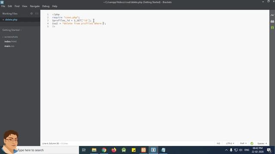The height and width of the screenshot is (154, 275).
Task: Click the green lint check status icon
Action: 252,143
